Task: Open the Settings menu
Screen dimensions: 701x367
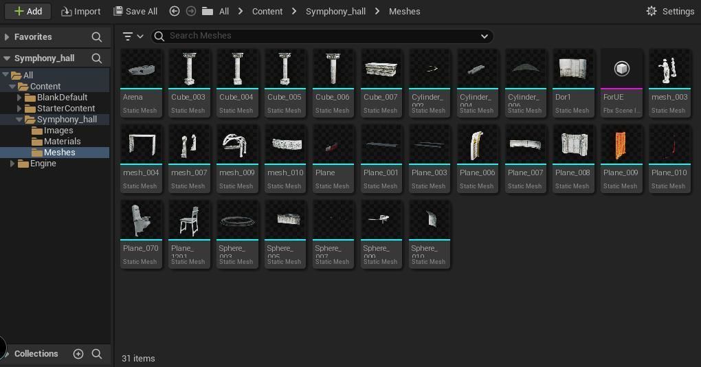Action: (x=670, y=11)
